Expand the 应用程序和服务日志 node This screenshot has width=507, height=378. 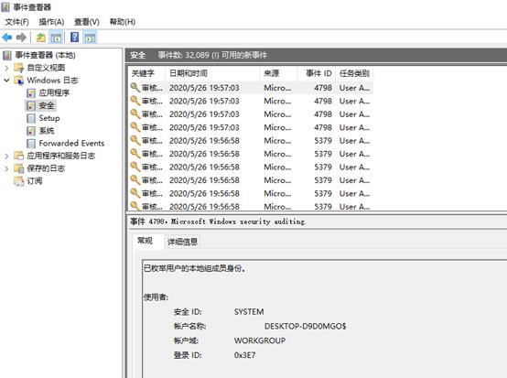tap(6, 156)
